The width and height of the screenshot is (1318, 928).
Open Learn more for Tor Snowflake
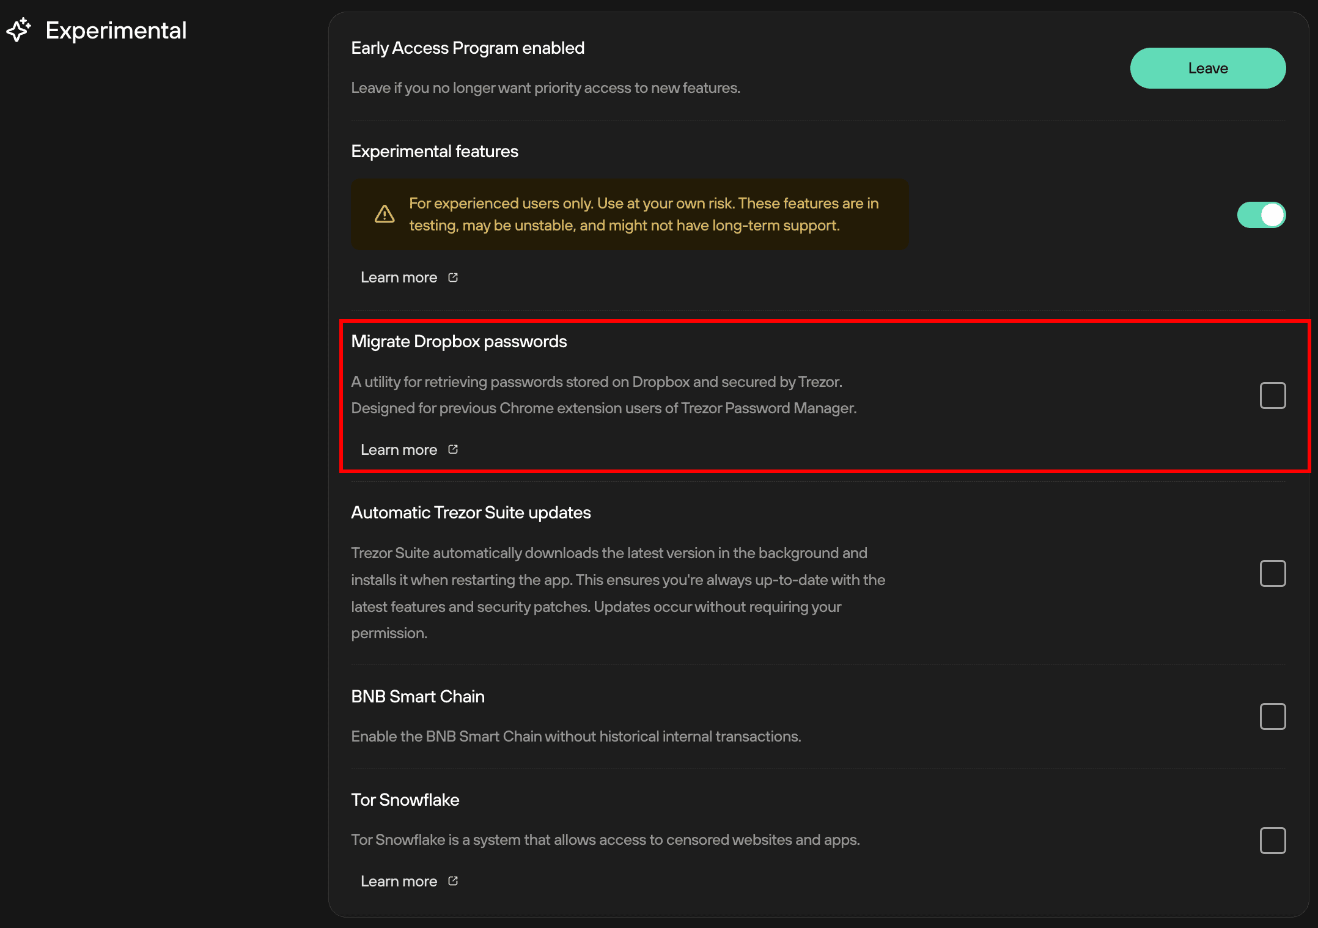click(x=409, y=881)
